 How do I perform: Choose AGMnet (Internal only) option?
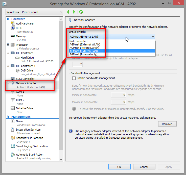tap(112, 54)
